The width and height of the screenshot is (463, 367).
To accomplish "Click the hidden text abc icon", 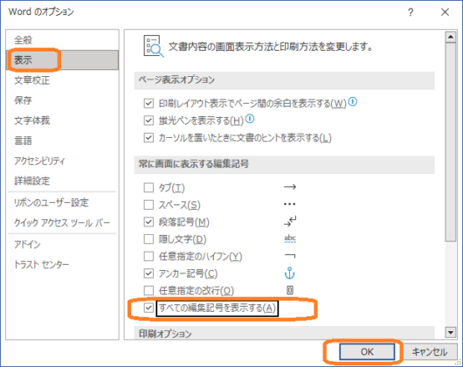I will click(x=290, y=239).
